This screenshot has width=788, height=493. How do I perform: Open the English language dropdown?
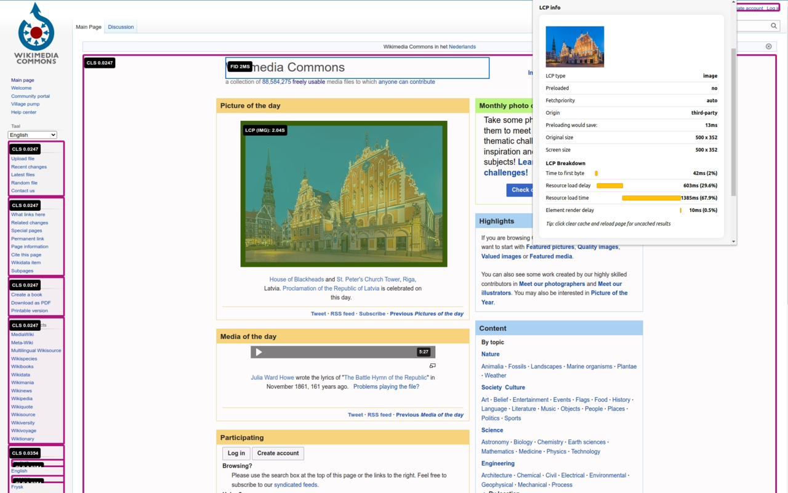tap(31, 134)
